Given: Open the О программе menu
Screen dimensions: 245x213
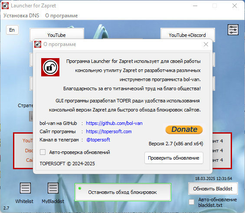Looking at the screenshot, I should click(x=62, y=16).
